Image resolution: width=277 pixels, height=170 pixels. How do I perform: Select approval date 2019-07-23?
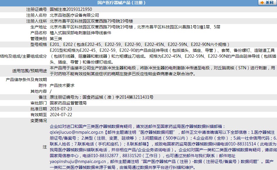(61, 109)
